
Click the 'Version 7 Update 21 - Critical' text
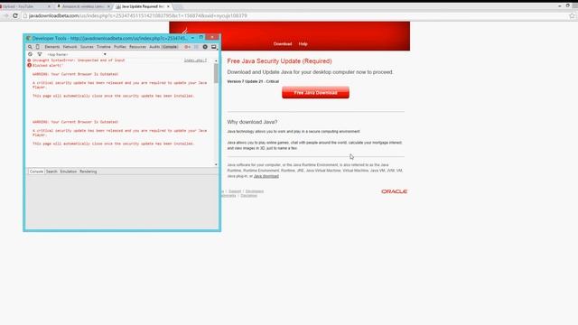pyautogui.click(x=253, y=81)
